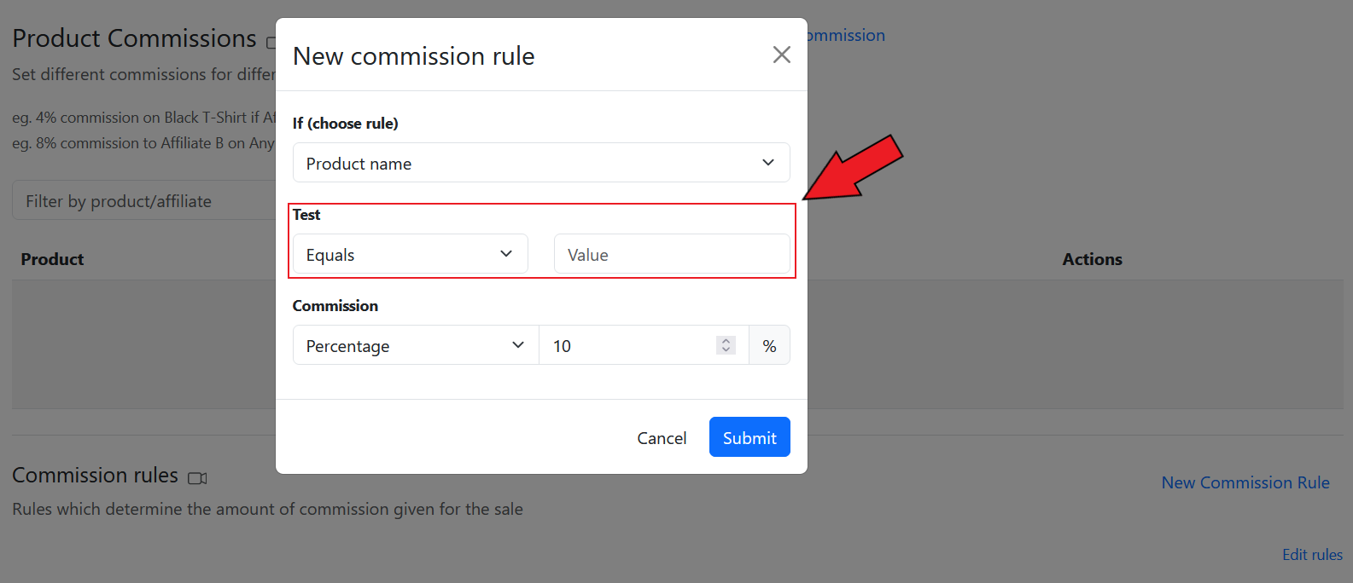Click the partially hidden commission link at top
1353x583 pixels.
coord(846,36)
